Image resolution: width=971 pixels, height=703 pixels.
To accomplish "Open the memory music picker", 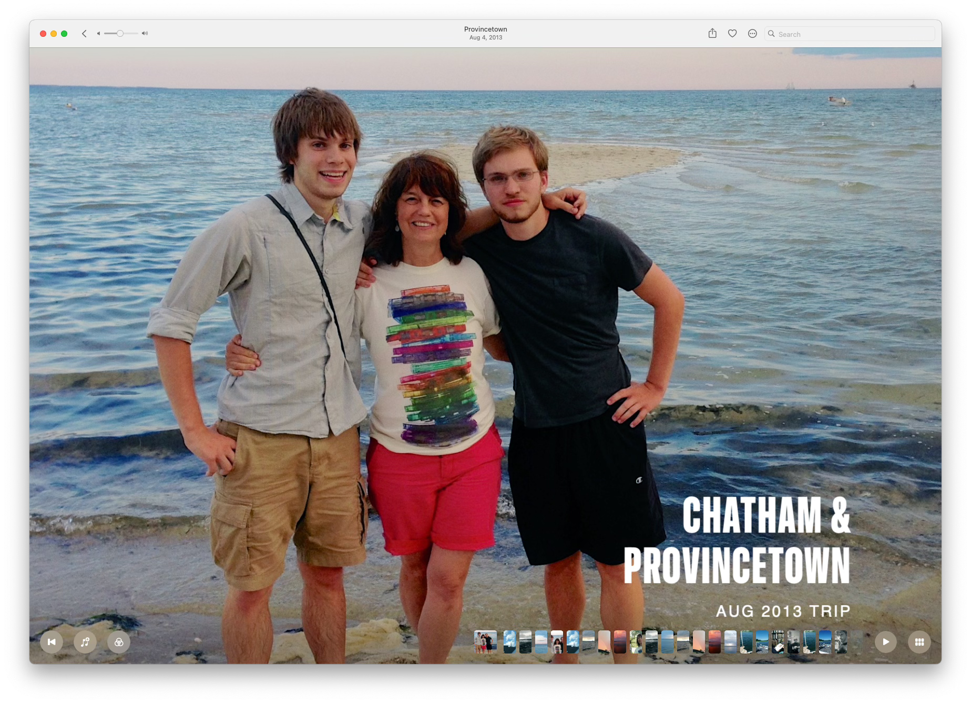I will (85, 642).
